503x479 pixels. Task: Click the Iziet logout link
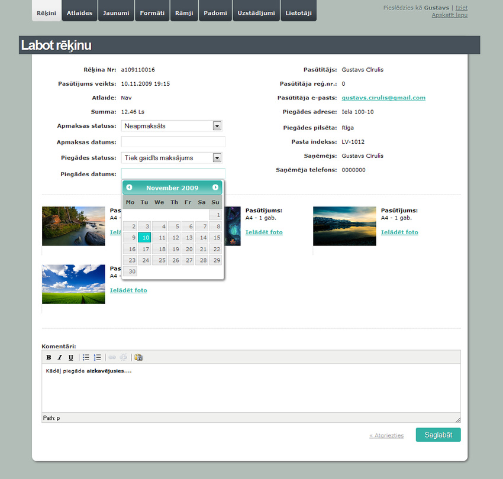[x=462, y=8]
